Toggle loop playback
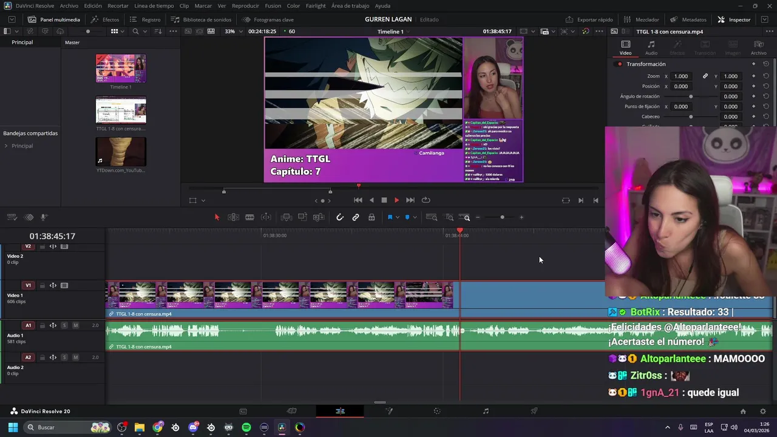 click(x=426, y=200)
